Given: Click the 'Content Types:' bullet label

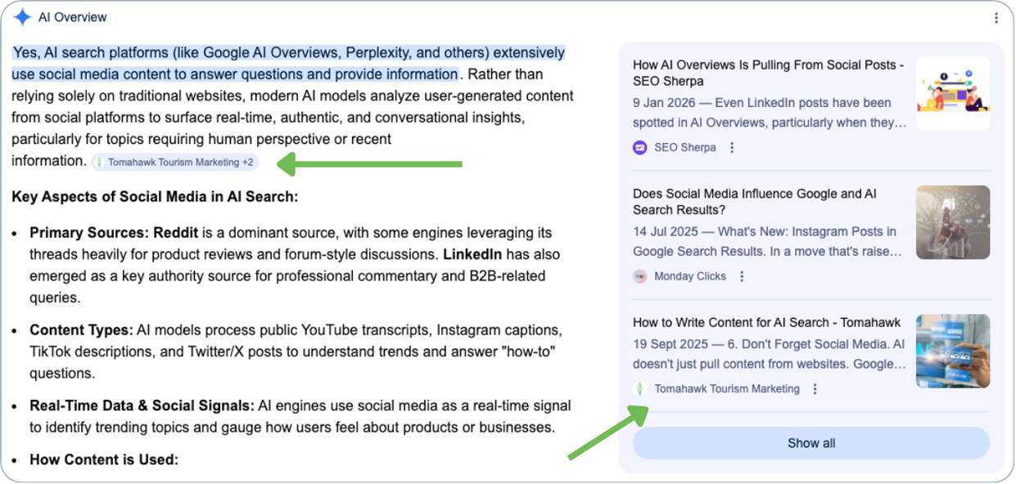Looking at the screenshot, I should (81, 330).
